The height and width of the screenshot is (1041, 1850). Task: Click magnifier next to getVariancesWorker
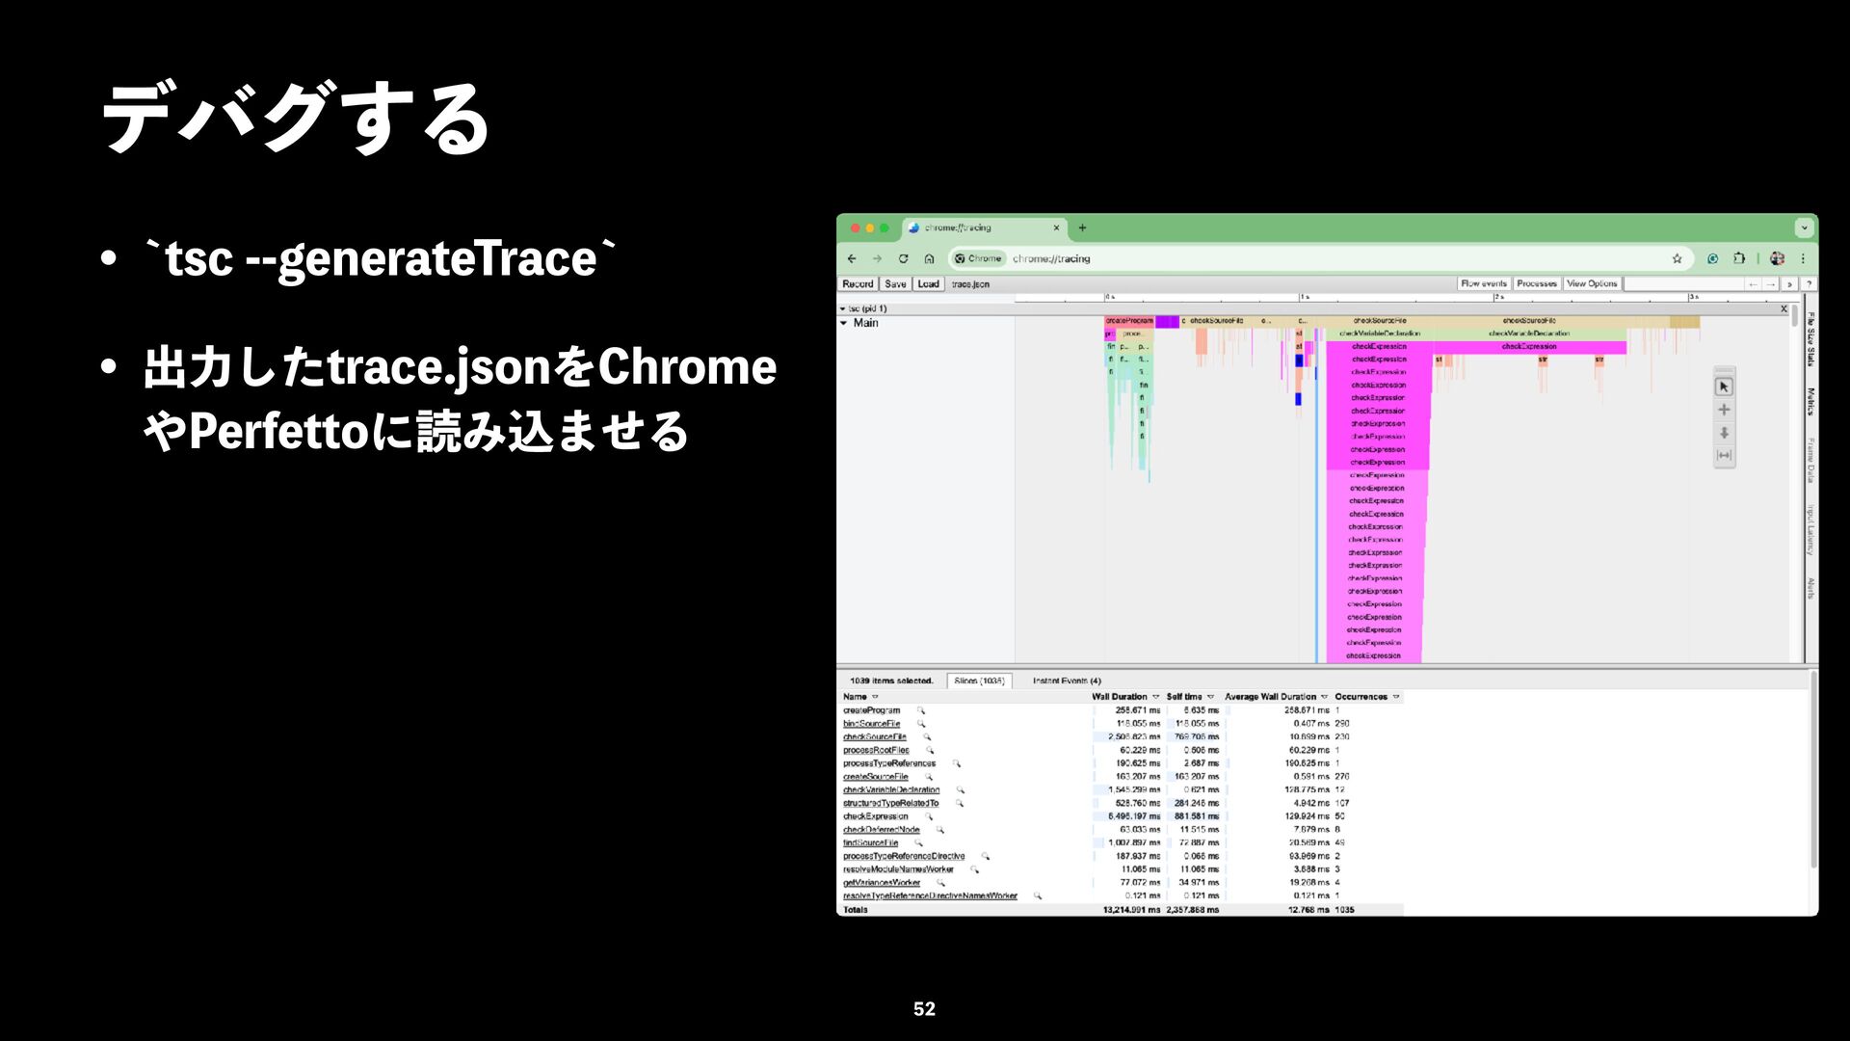tap(940, 883)
